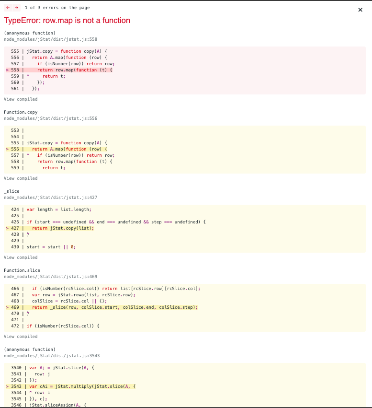Screen dimensions: 372x408
Task: Click 'View compiled' under the _slice frame
Action: coord(21,257)
